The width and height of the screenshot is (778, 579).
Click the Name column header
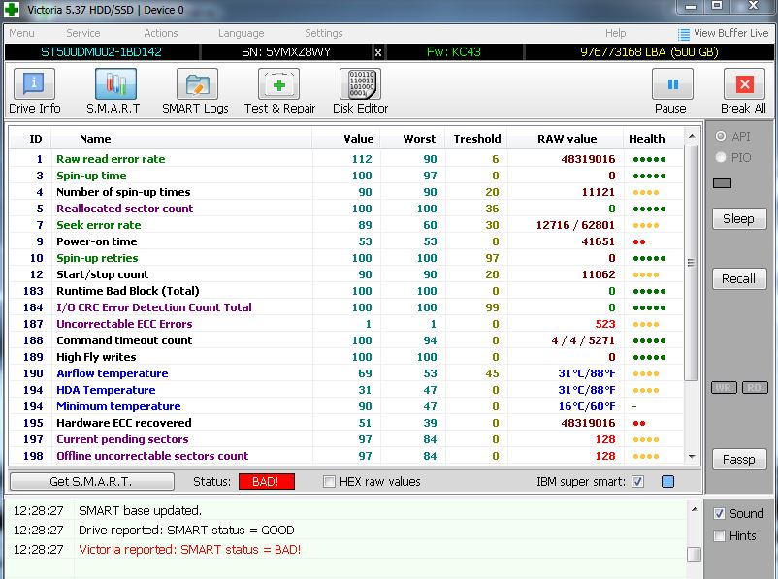[x=95, y=139]
